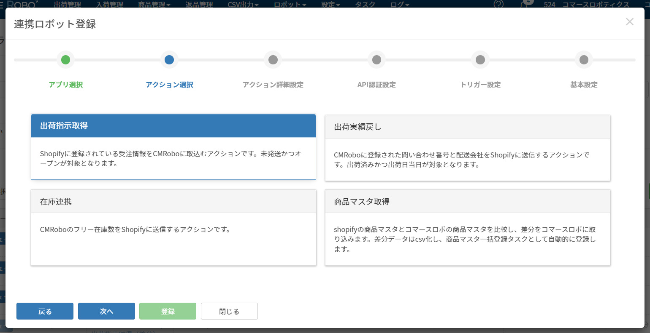Screen dimensions: 650x333
Task: Proceed with the 次へ button
Action: [x=106, y=311]
